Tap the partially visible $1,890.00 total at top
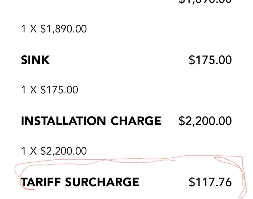253x199 pixels. [x=205, y=2]
